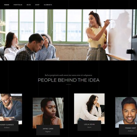Open the Shop menu item
Image resolution: width=137 pixels, height=137 pixels.
[x=37, y=5]
